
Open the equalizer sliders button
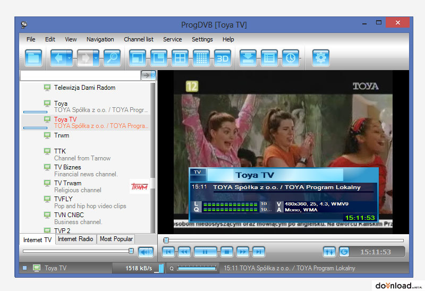(x=329, y=252)
